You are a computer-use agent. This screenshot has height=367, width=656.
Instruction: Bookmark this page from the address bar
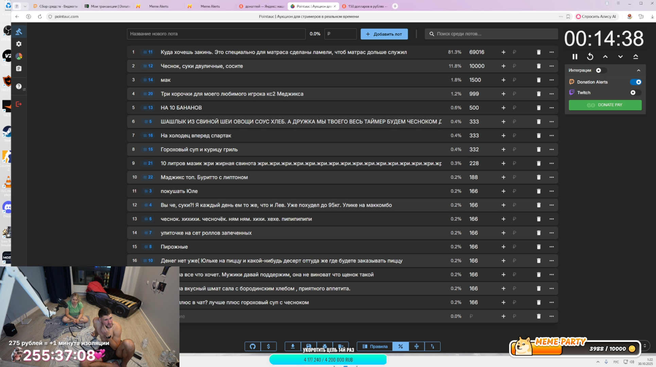(x=568, y=16)
